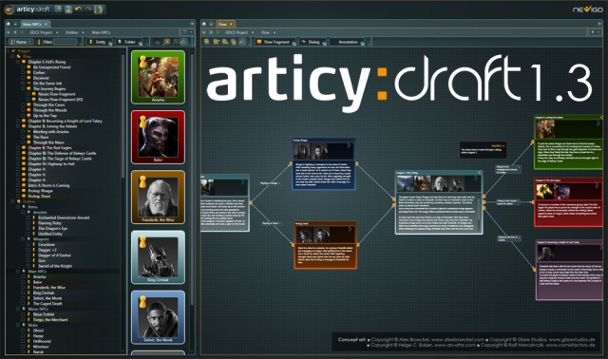Click the Filter input field

pos(66,42)
